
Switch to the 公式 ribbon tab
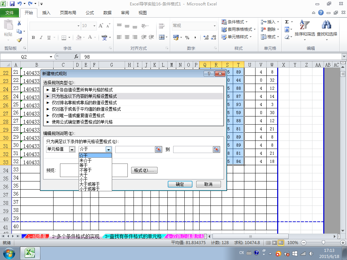pyautogui.click(x=89, y=13)
